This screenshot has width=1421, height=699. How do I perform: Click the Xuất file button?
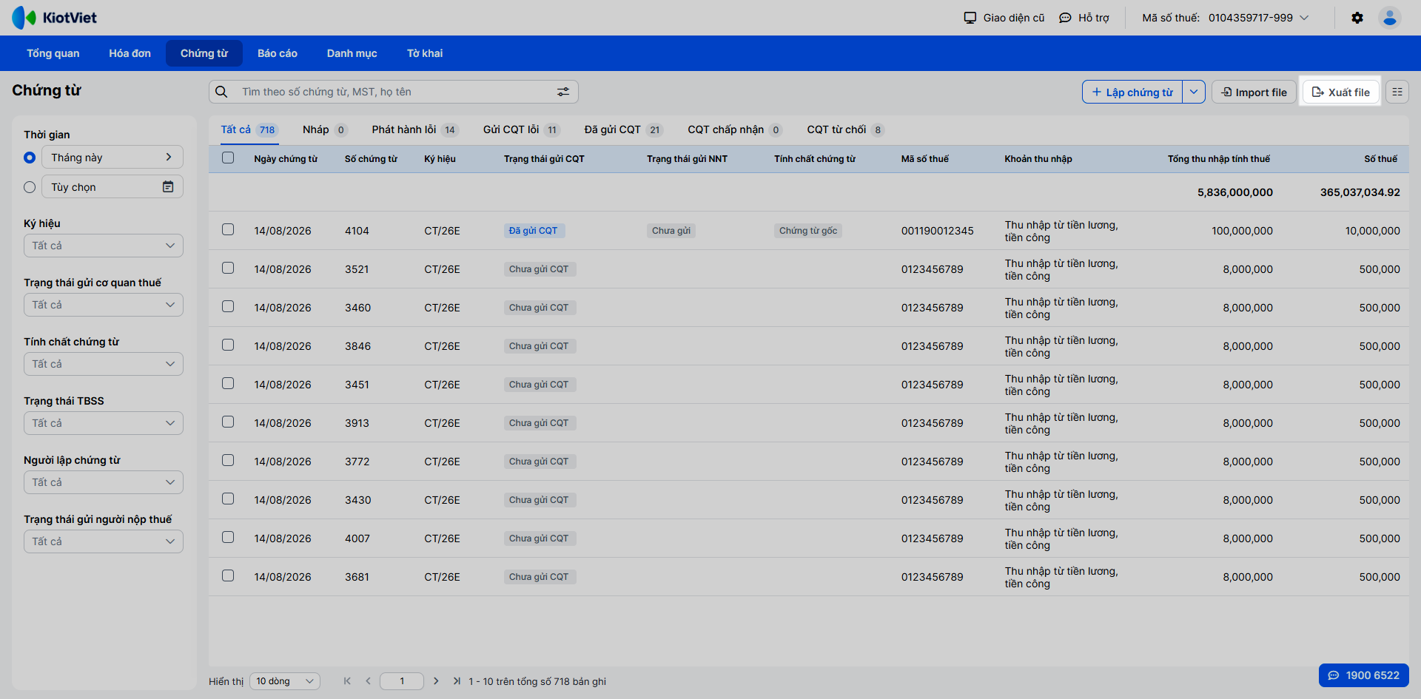(x=1340, y=92)
